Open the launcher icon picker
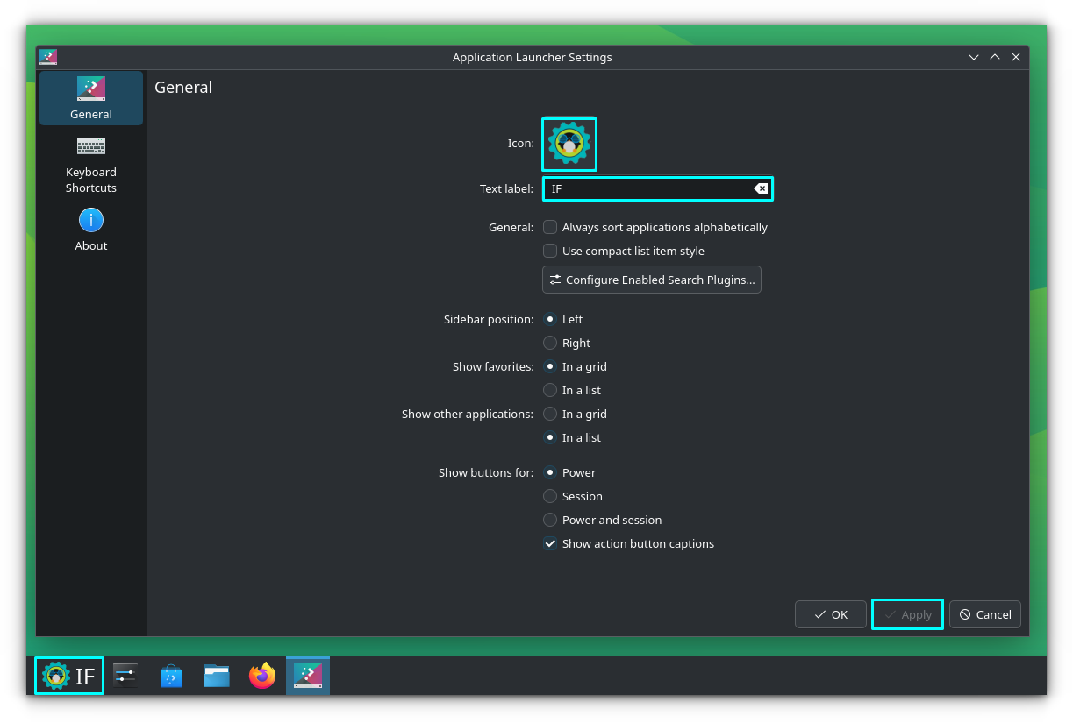Image resolution: width=1073 pixels, height=723 pixels. (569, 144)
